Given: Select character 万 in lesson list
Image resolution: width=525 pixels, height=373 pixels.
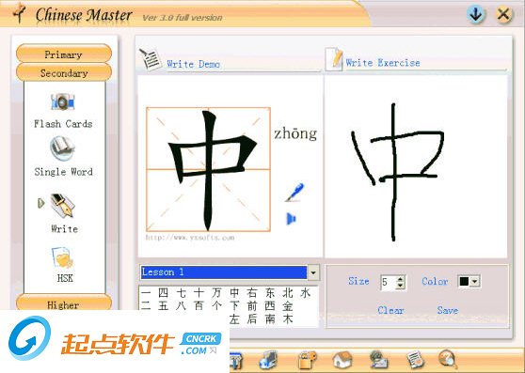Looking at the screenshot, I should tap(216, 293).
